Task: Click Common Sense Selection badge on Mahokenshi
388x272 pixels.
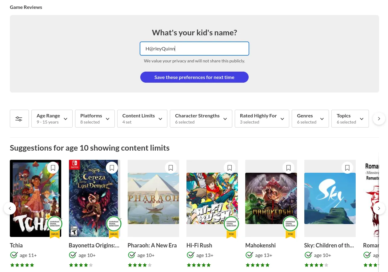Action: (x=290, y=227)
